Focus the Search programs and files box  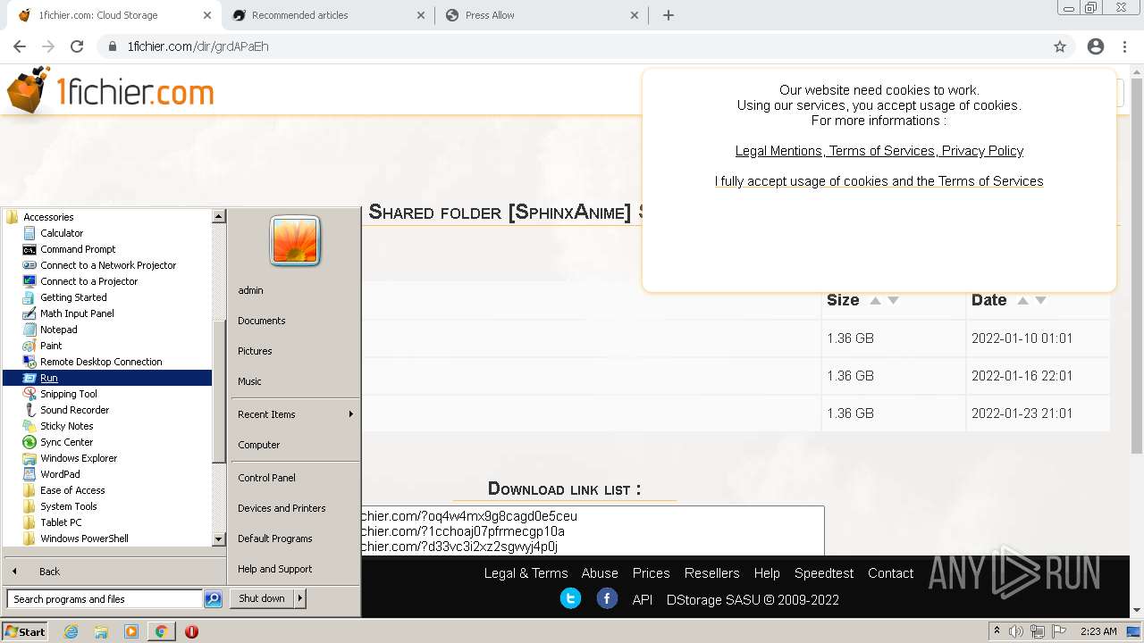[x=105, y=599]
